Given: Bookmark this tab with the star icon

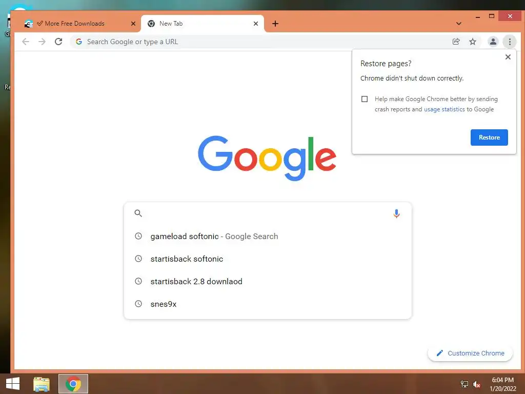Looking at the screenshot, I should [472, 42].
